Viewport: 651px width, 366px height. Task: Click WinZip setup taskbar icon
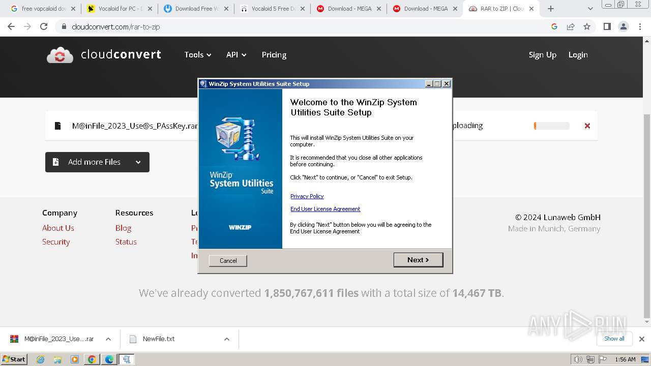click(127, 359)
